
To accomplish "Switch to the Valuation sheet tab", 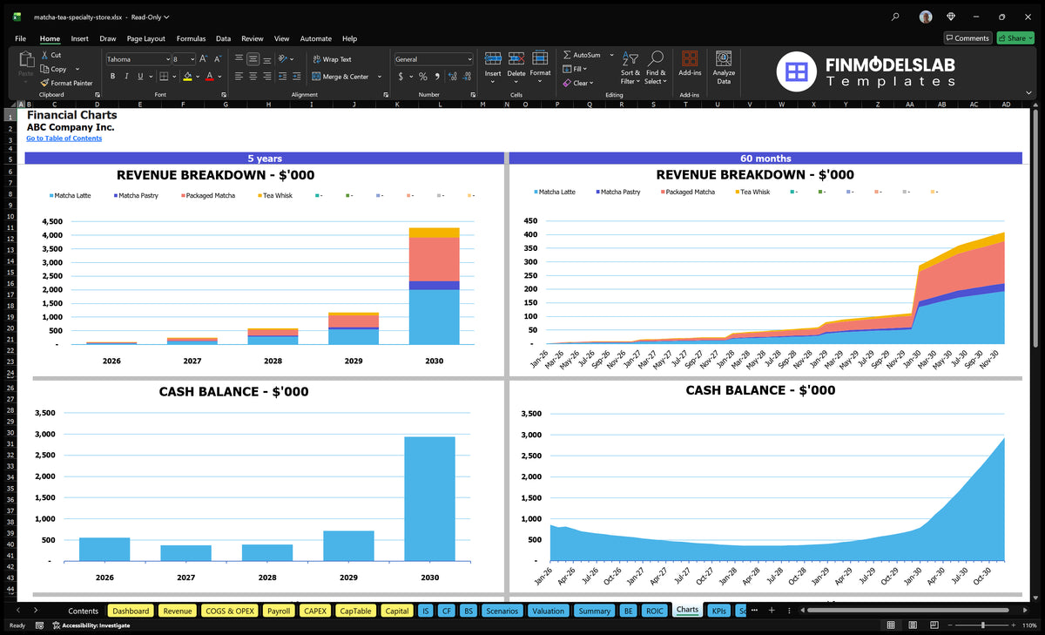I will [548, 611].
